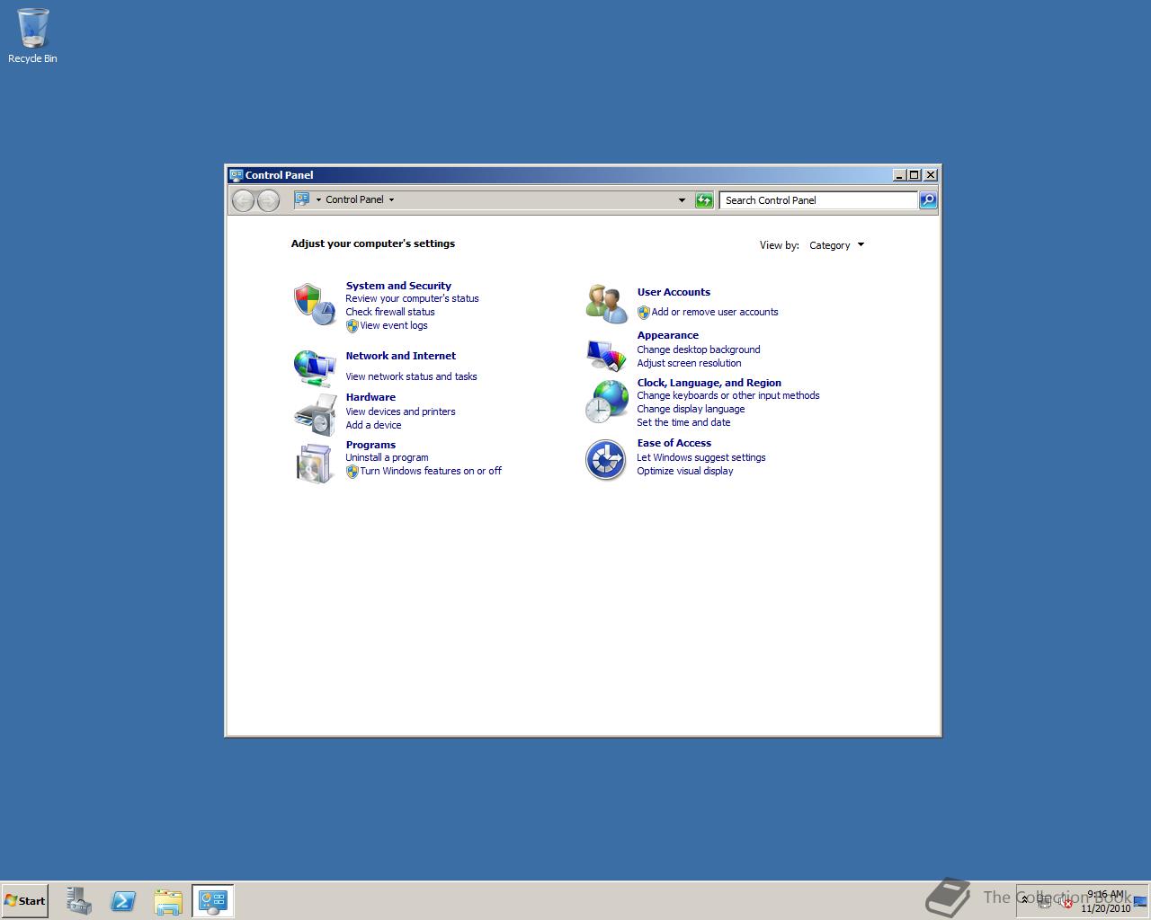Open the Appearance heading
The width and height of the screenshot is (1151, 920).
tap(668, 335)
